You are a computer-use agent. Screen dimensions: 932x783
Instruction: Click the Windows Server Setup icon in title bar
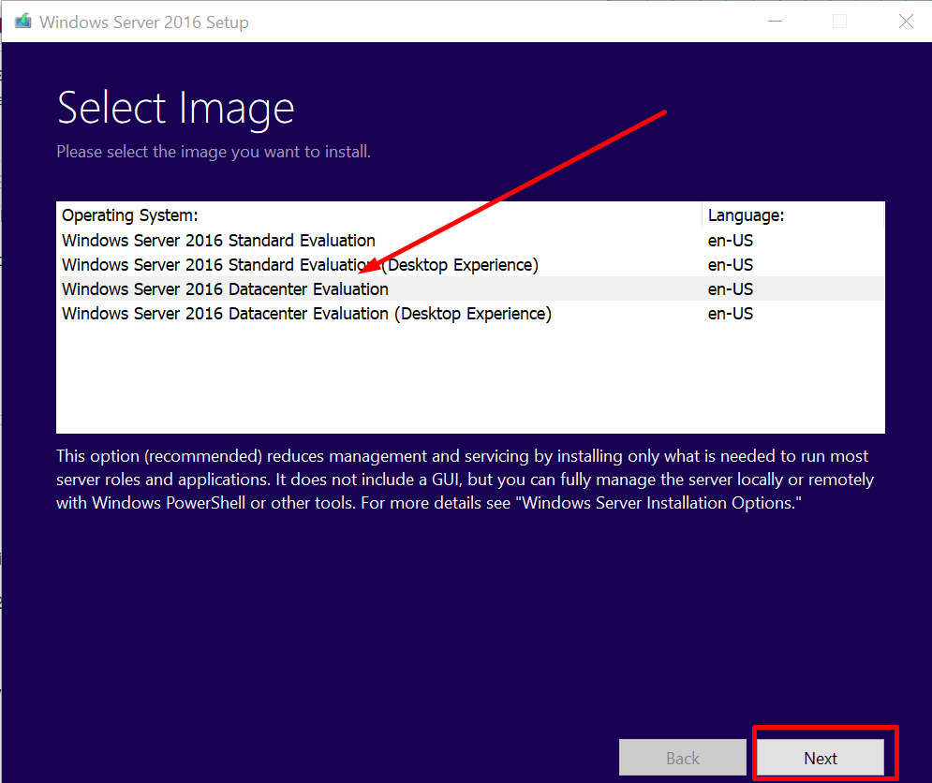(x=22, y=20)
